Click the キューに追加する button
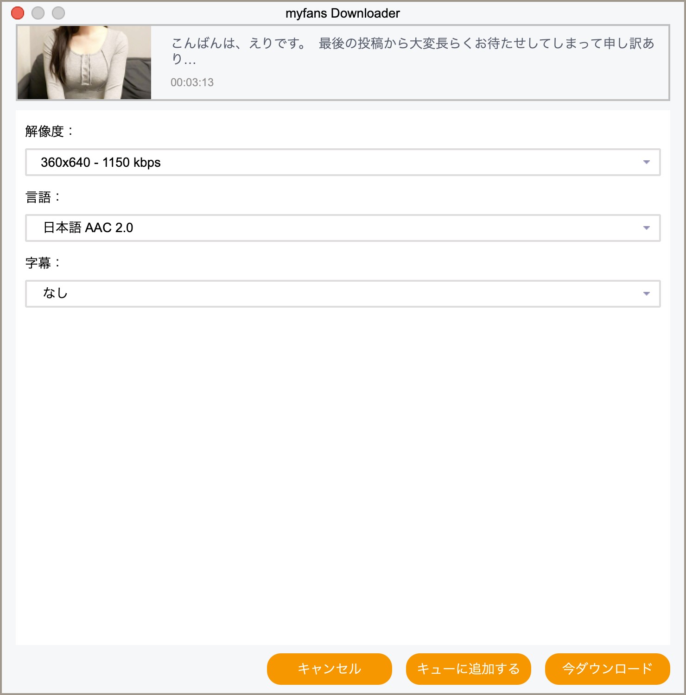This screenshot has height=695, width=686. pos(469,669)
